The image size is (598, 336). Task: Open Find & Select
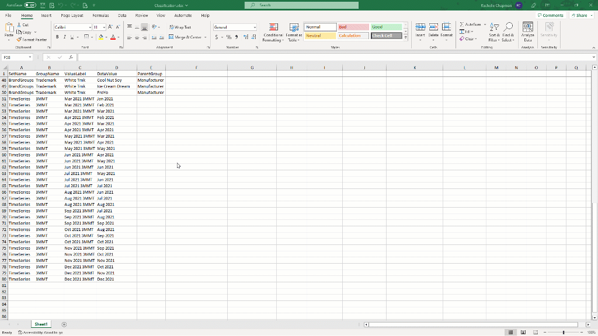pyautogui.click(x=508, y=33)
